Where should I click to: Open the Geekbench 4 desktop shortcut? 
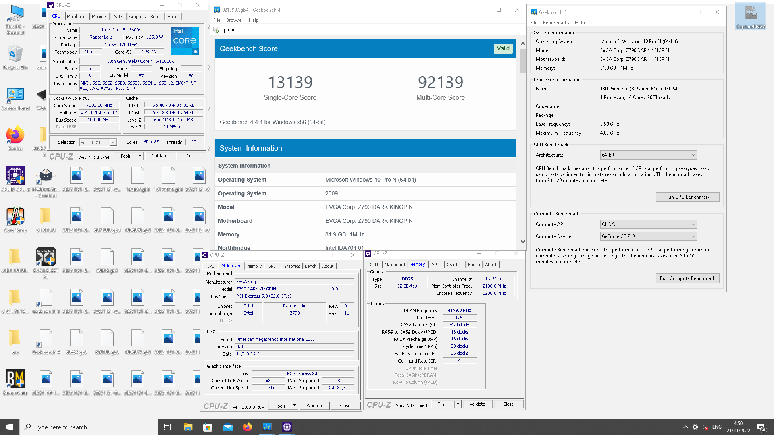(46, 342)
